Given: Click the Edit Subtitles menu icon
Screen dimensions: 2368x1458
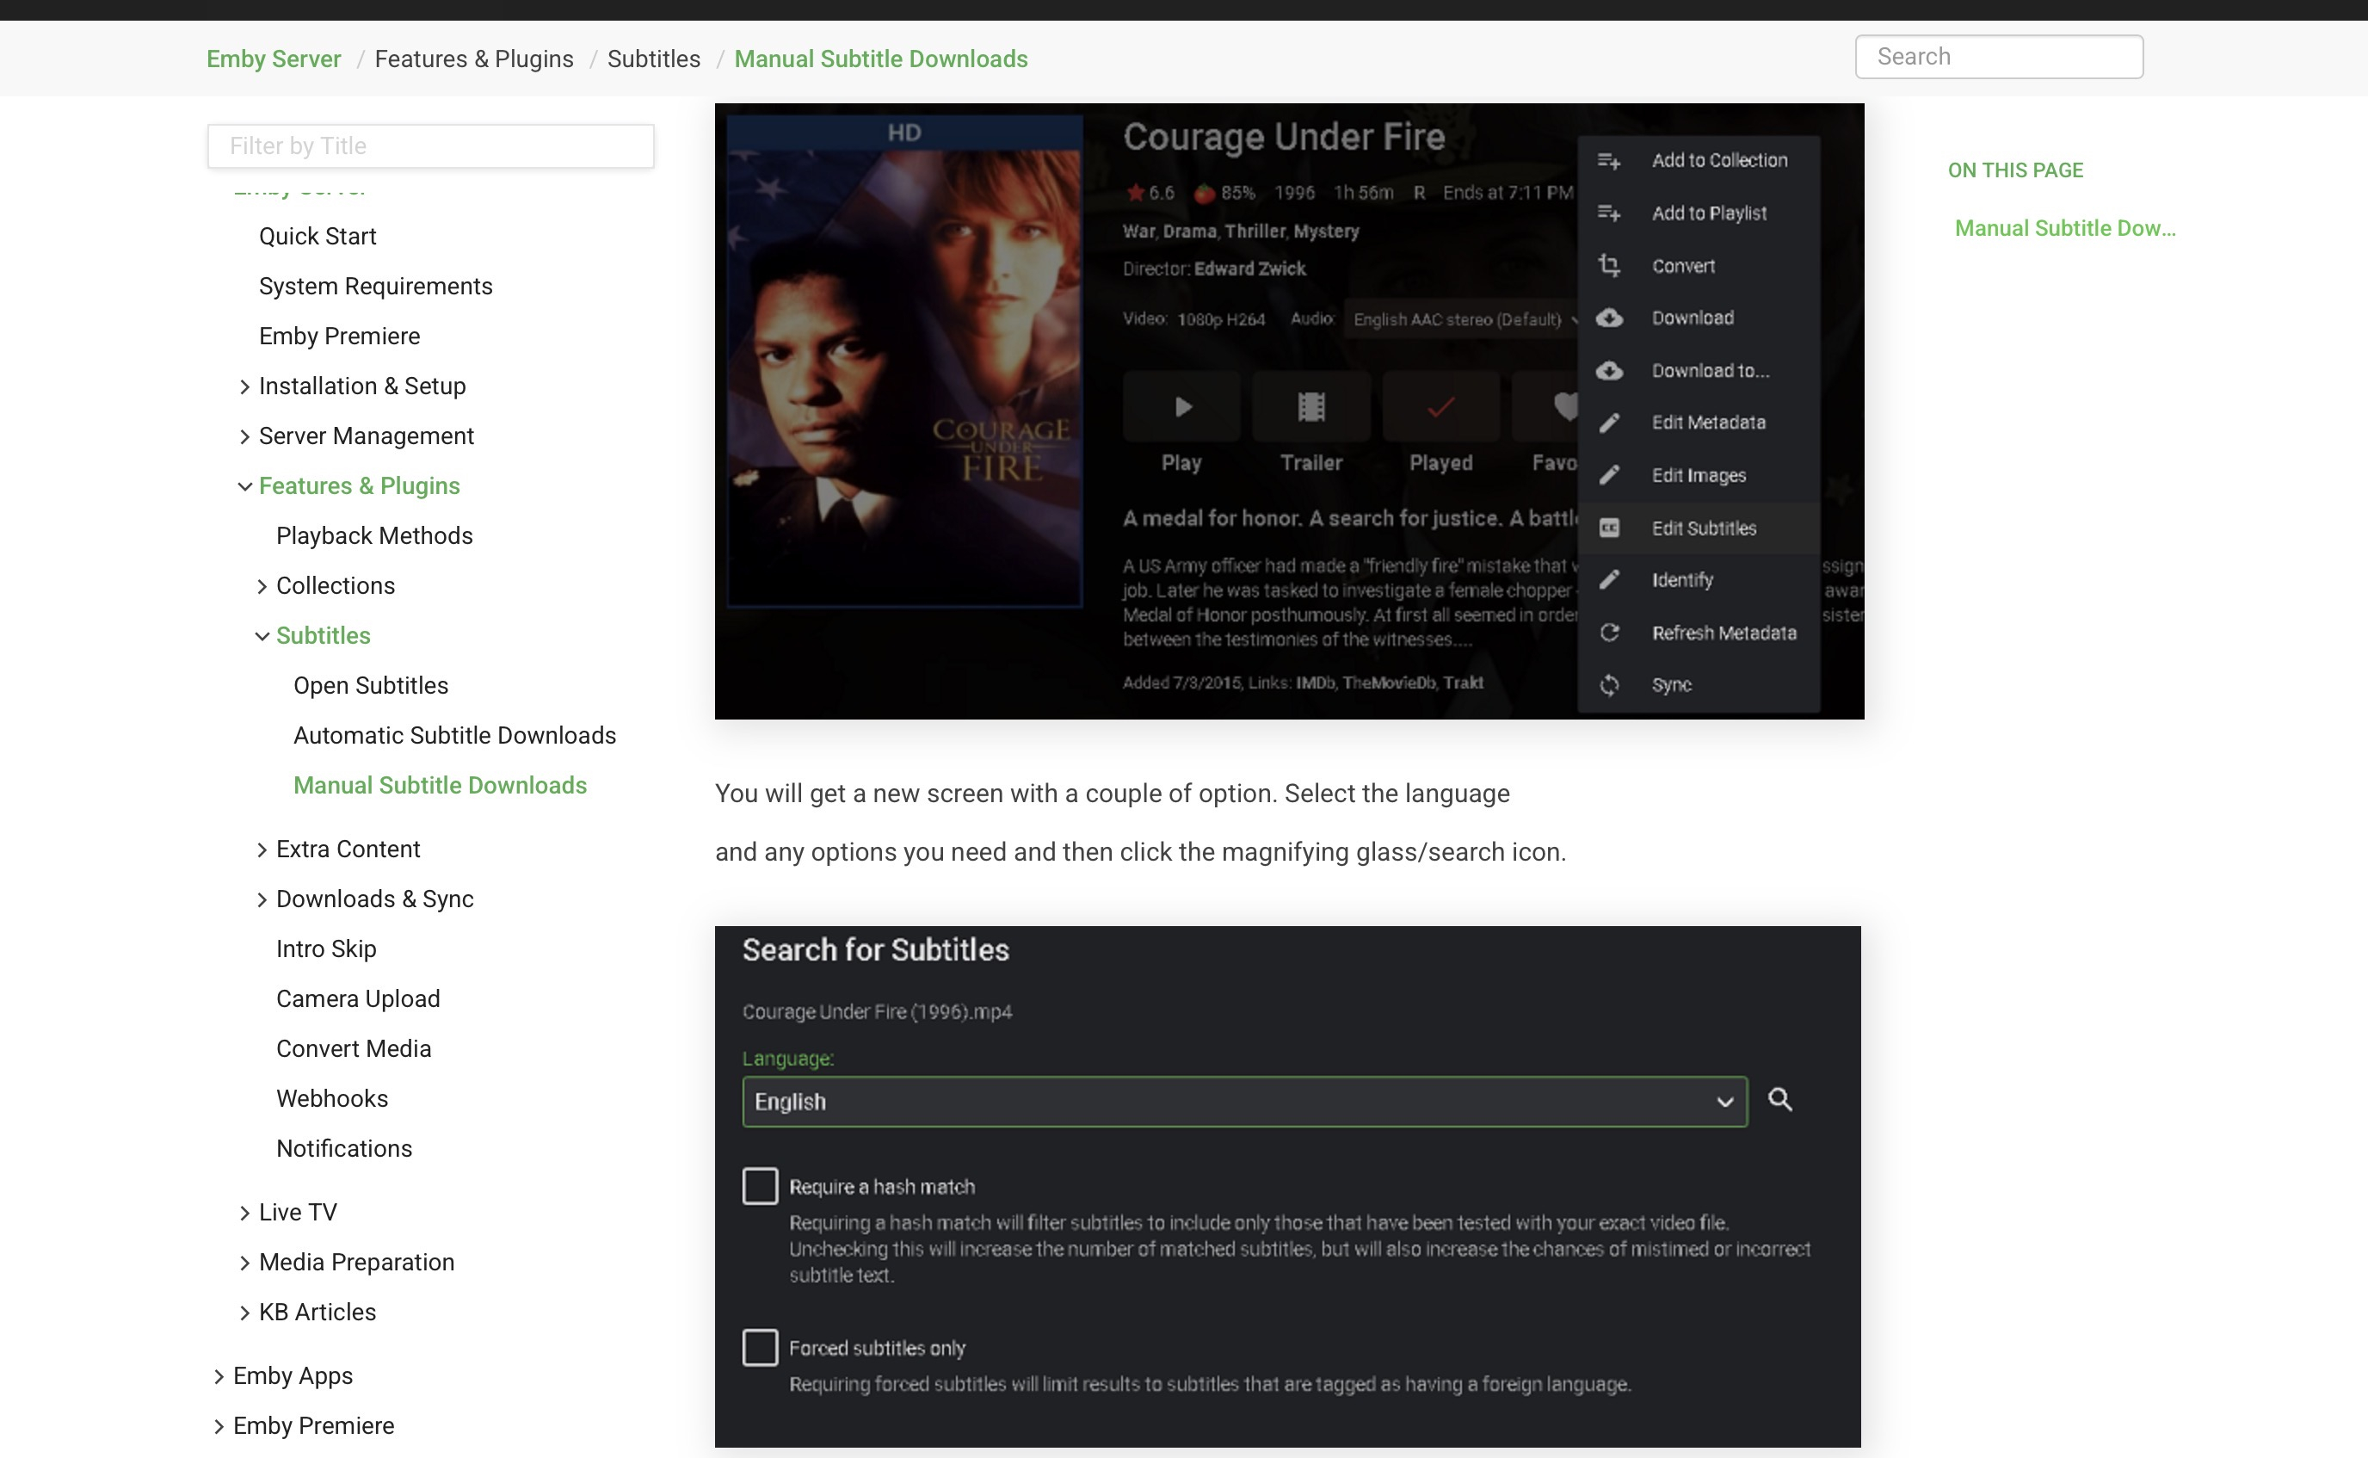Looking at the screenshot, I should click(1608, 528).
